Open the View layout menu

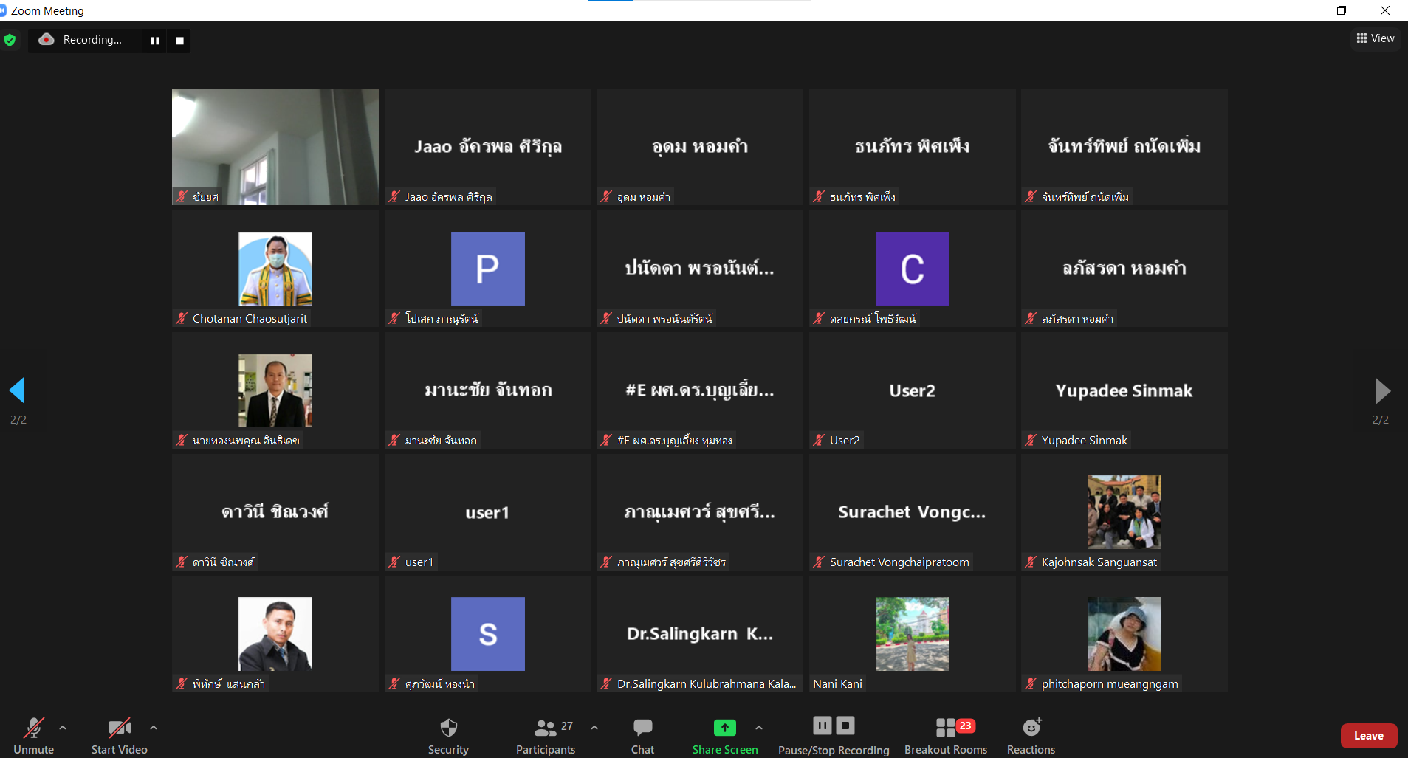(1376, 38)
